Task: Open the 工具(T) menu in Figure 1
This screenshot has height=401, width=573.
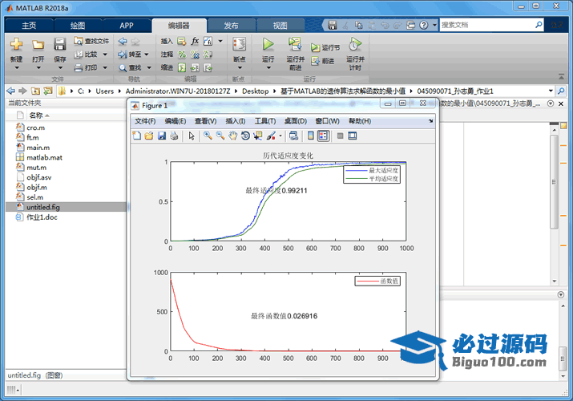Action: pos(265,121)
